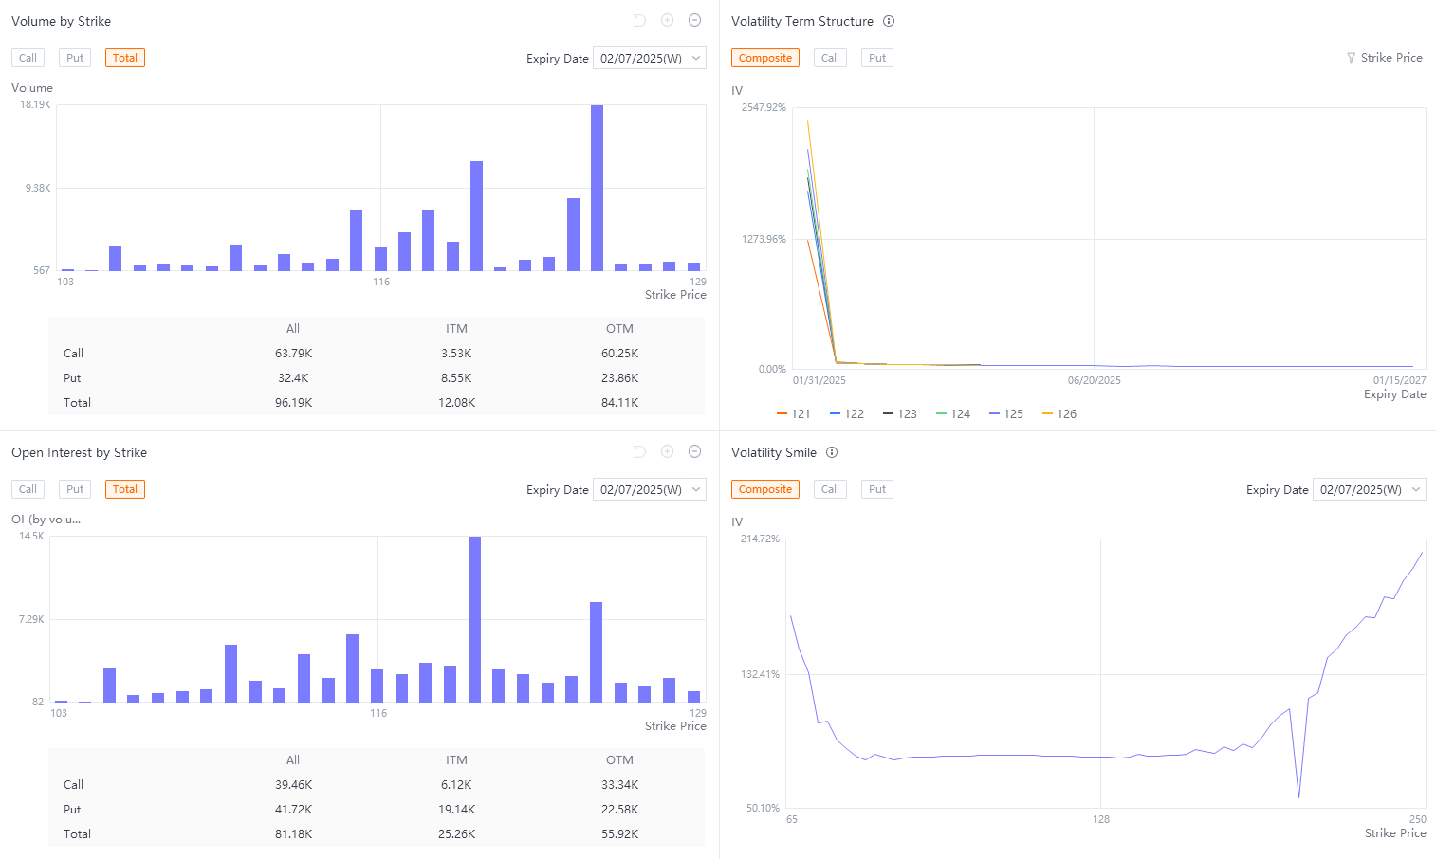
Task: Zoom out on Open Interest by Strike chart
Action: click(694, 451)
